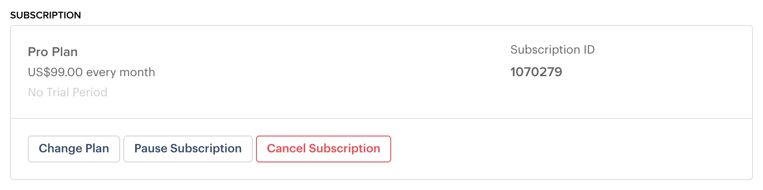
Task: Click the SUBSCRIPTION section heading
Action: tap(45, 15)
